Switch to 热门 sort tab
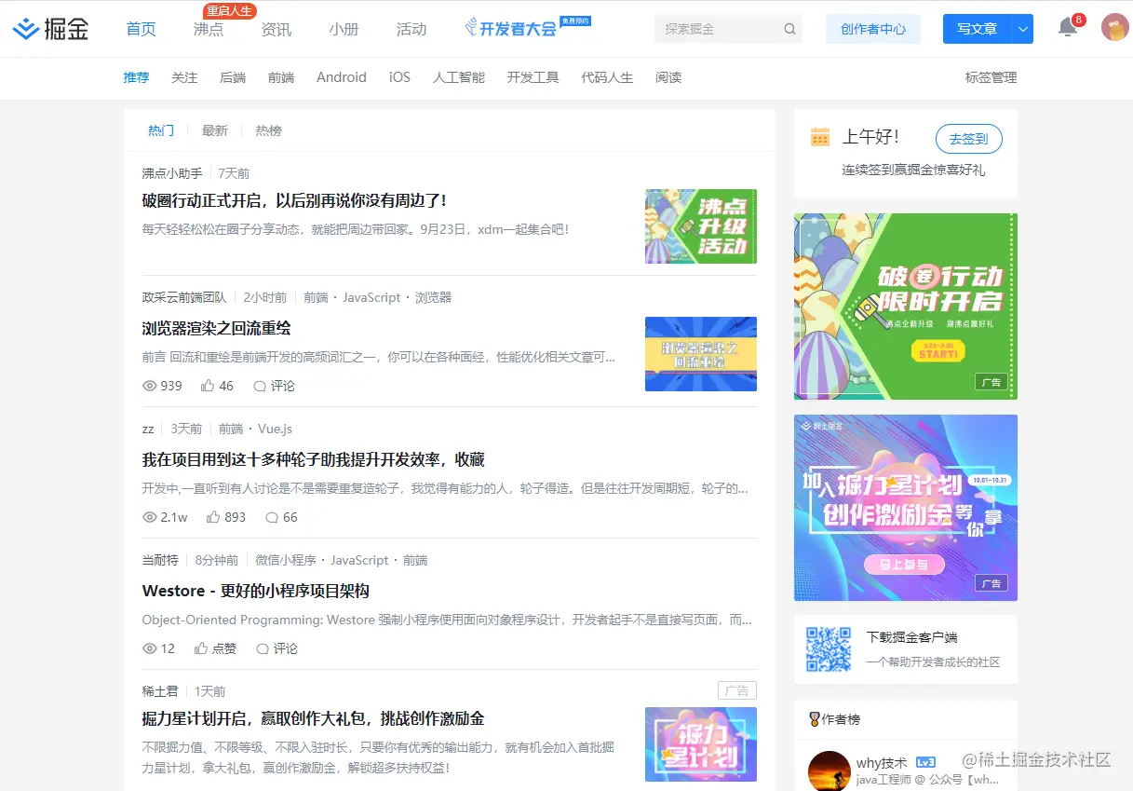Image resolution: width=1133 pixels, height=791 pixels. tap(161, 130)
